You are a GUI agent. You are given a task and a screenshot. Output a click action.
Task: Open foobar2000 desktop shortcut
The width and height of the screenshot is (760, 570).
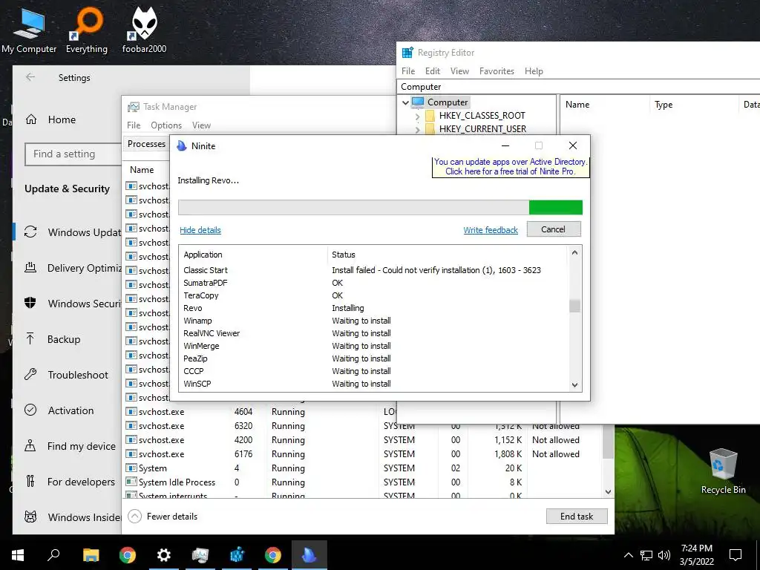point(144,30)
